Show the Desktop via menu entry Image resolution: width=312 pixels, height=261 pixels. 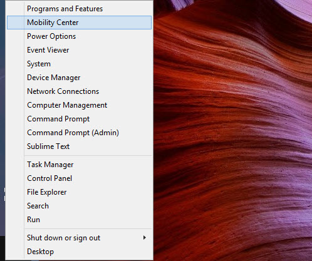[x=79, y=252]
